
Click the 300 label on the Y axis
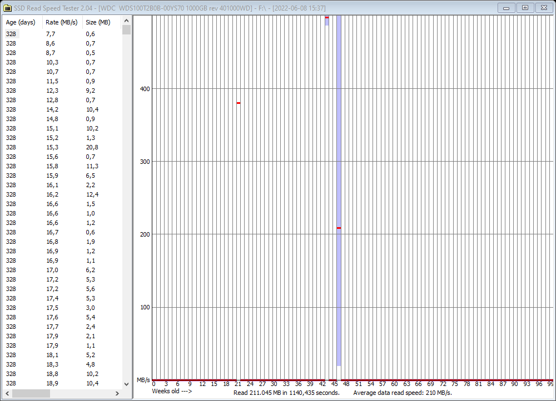145,162
